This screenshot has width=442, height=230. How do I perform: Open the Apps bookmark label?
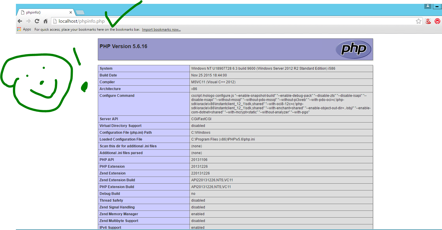click(27, 29)
